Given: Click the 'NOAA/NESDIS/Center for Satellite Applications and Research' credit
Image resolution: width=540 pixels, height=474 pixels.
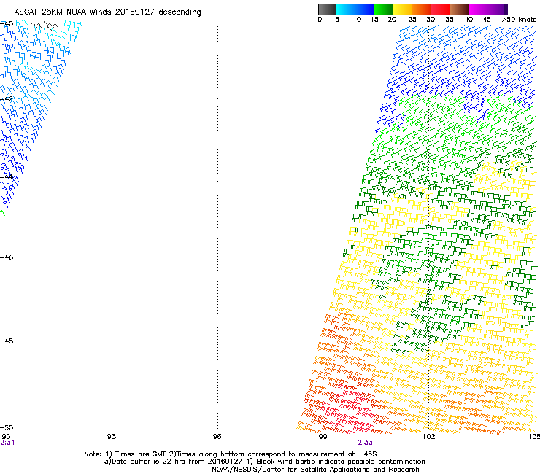Looking at the screenshot, I should pos(315,470).
